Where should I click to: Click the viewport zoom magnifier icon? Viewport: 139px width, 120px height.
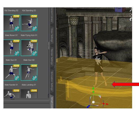(131, 9)
